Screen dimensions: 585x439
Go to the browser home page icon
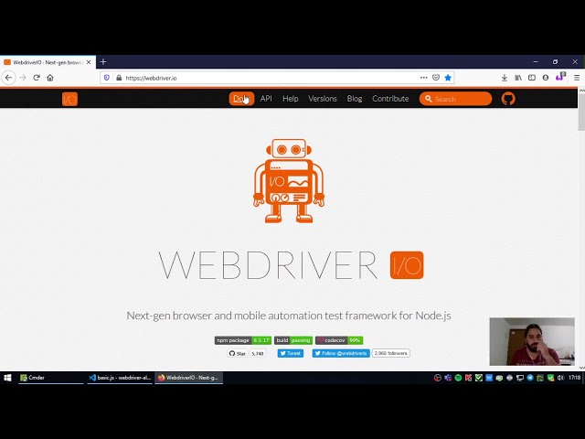[x=50, y=78]
